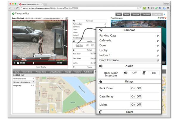
Task: Switch to the Current Events tab
Action: (x=27, y=72)
